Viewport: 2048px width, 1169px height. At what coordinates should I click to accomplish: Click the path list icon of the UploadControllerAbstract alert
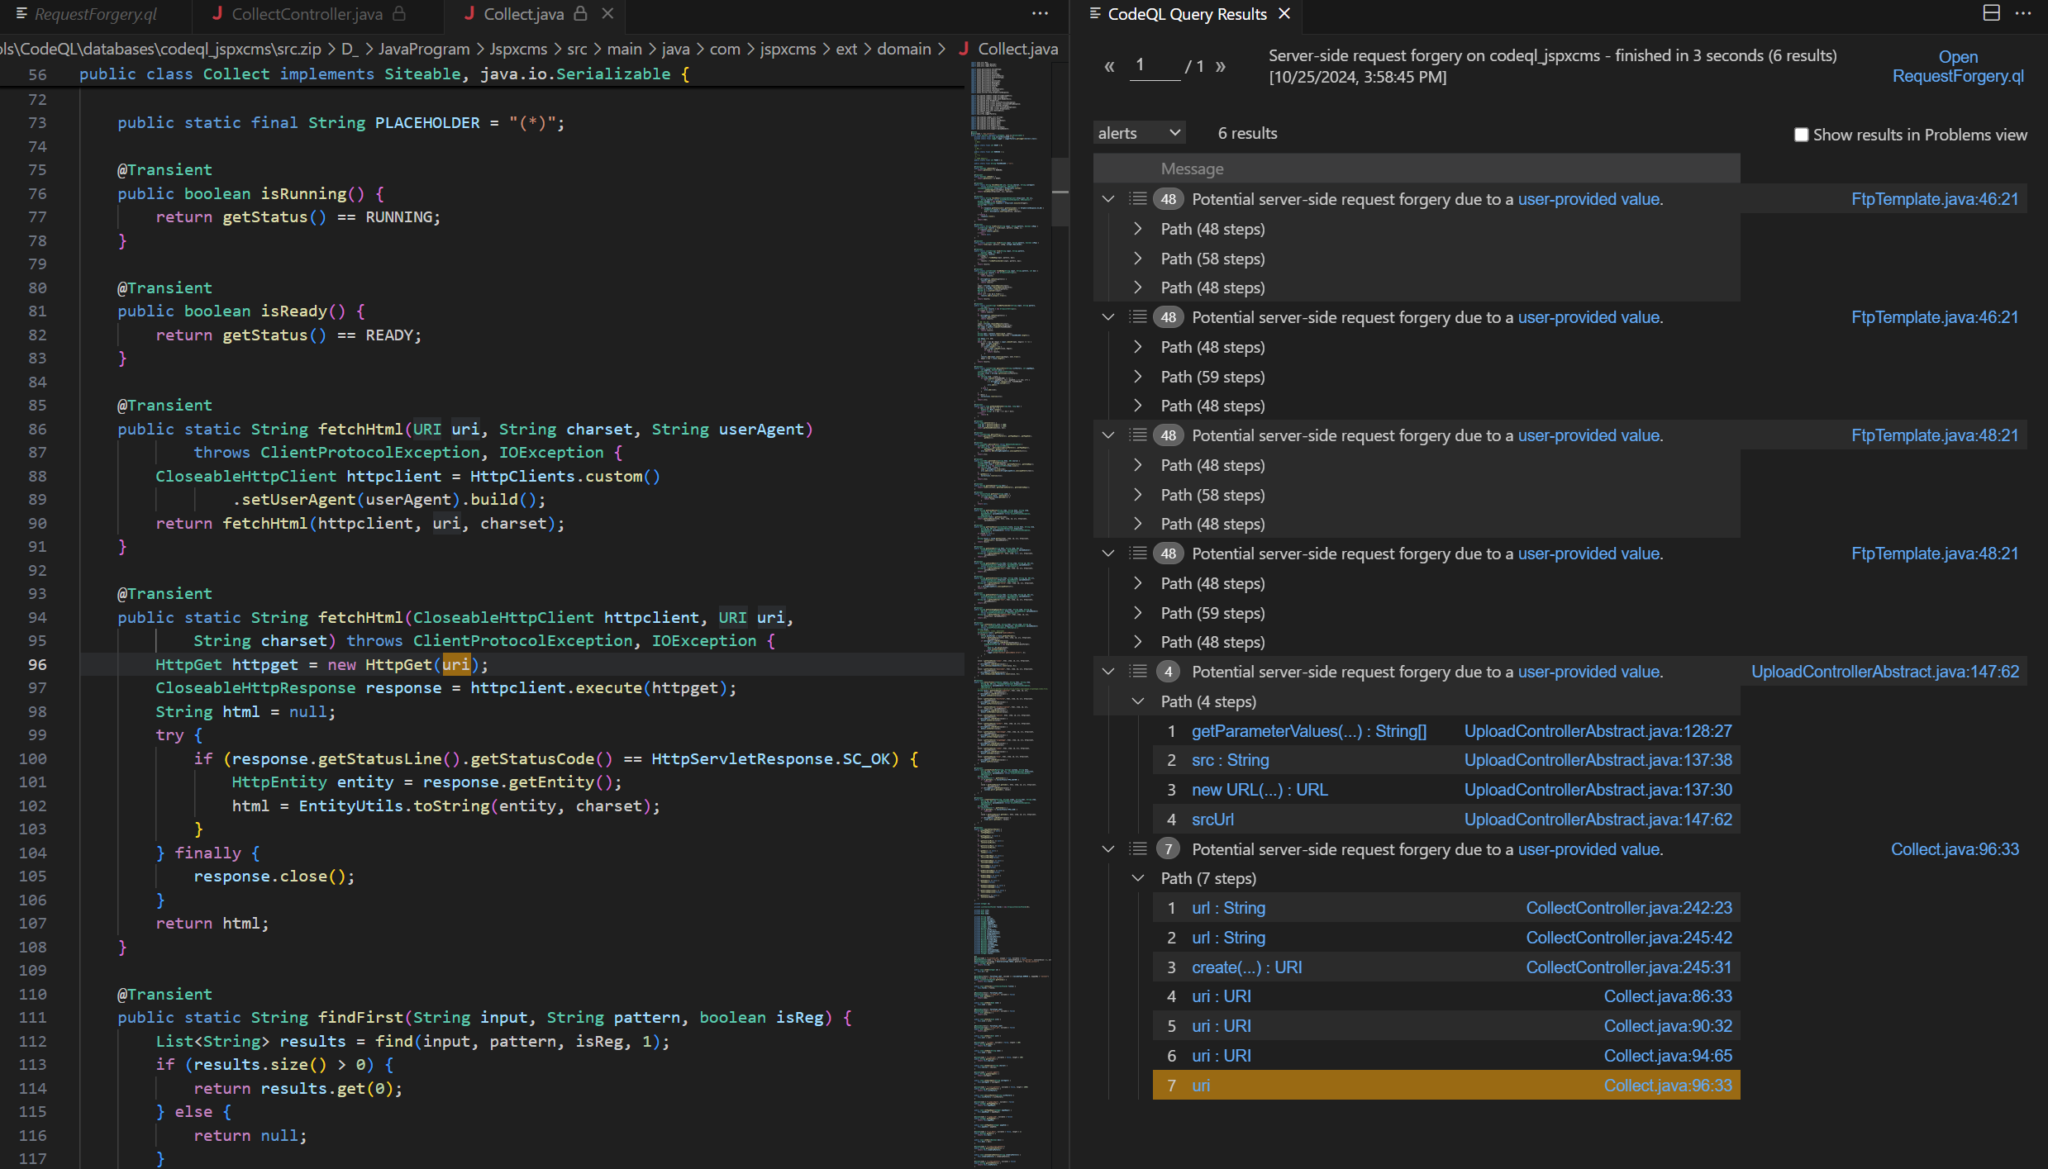click(x=1138, y=671)
